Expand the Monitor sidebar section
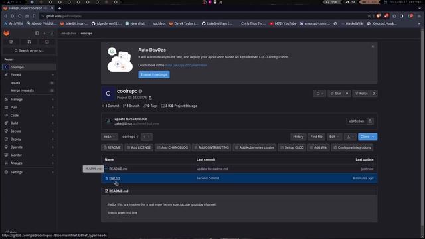The image size is (425, 239). click(29, 155)
